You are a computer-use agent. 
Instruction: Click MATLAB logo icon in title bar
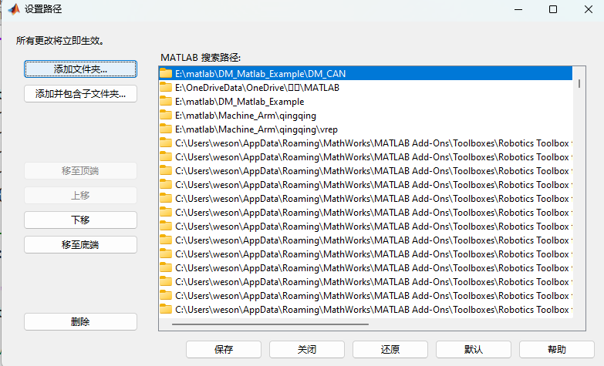(14, 8)
